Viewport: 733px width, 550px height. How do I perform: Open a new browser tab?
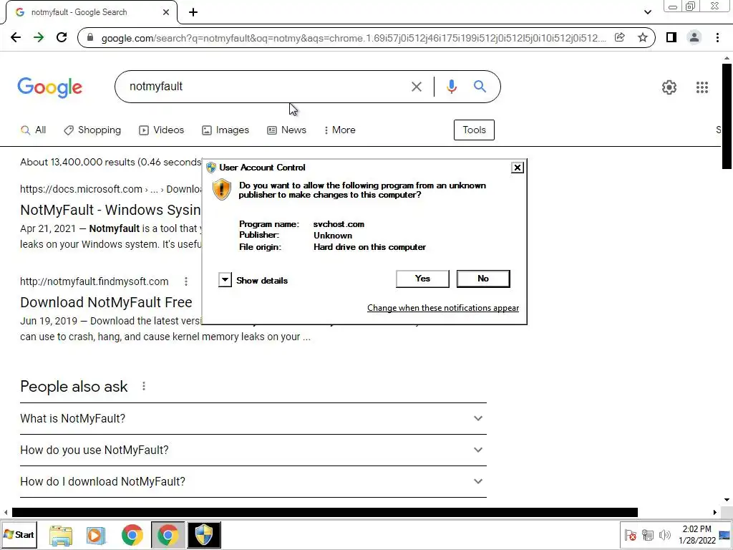(193, 12)
